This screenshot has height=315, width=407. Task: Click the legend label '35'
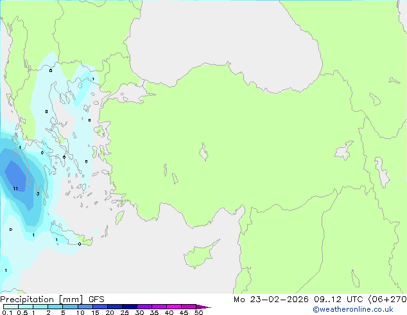coord(154,312)
